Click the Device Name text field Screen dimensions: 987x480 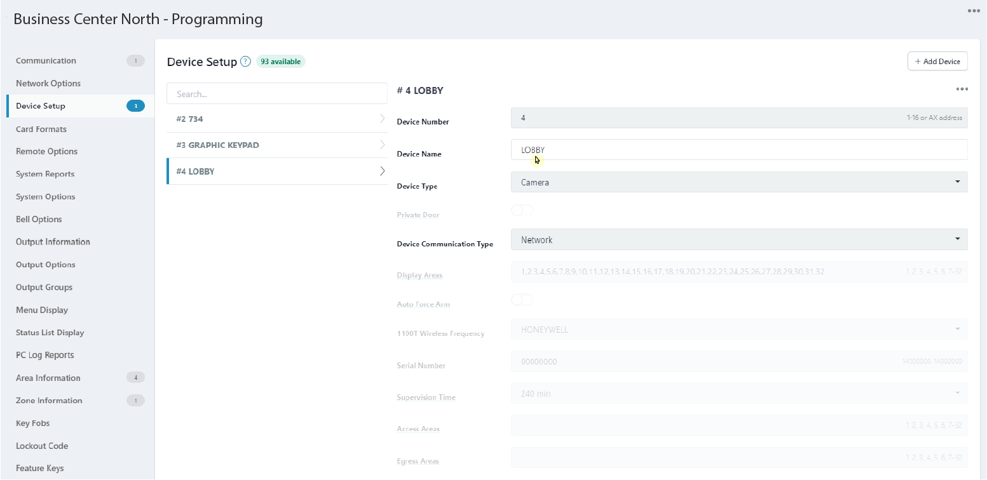click(x=739, y=150)
